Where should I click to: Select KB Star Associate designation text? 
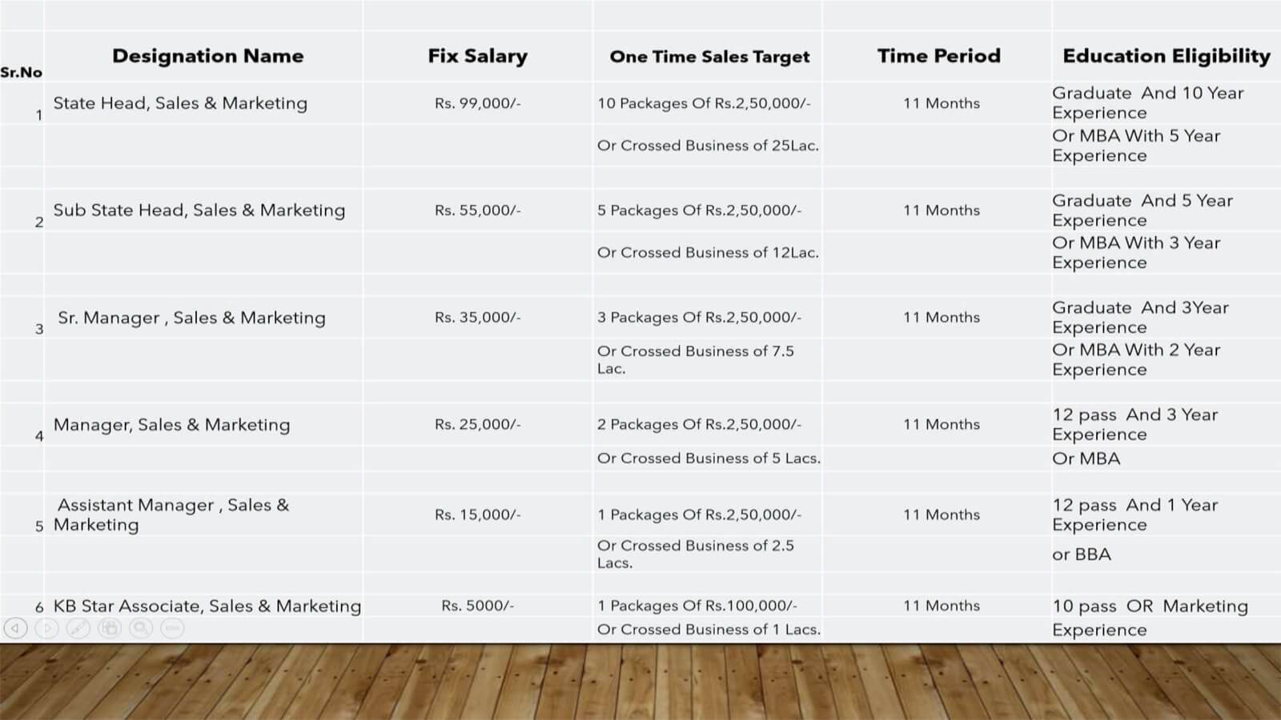click(x=207, y=606)
